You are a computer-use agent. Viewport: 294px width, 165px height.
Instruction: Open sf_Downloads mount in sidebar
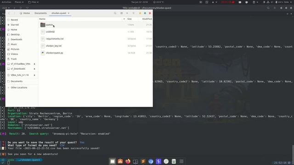click(x=18, y=69)
